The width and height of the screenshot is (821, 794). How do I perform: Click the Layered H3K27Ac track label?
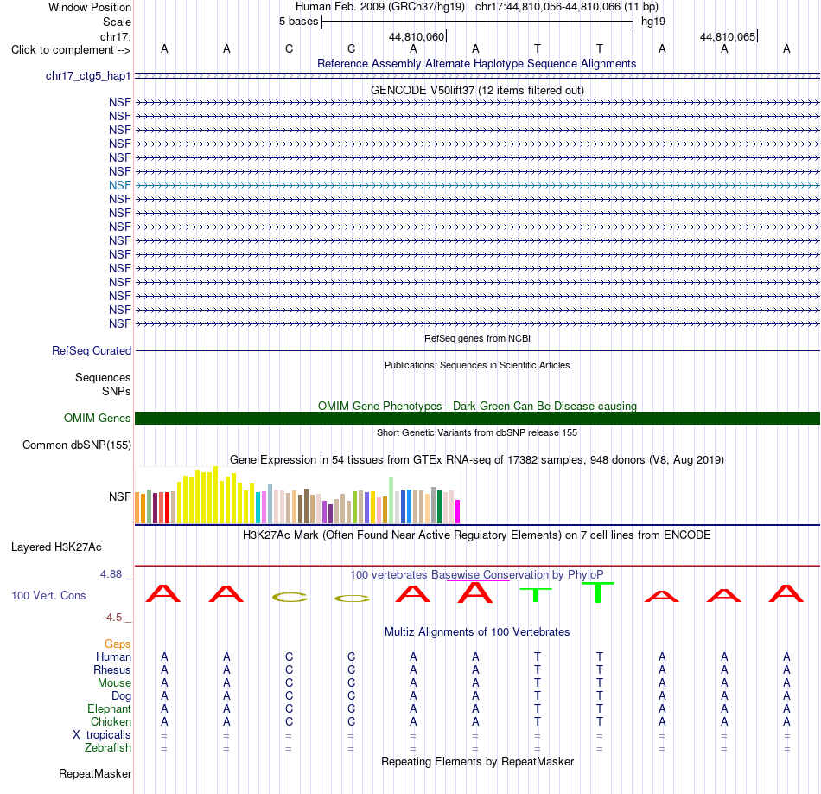[x=56, y=547]
